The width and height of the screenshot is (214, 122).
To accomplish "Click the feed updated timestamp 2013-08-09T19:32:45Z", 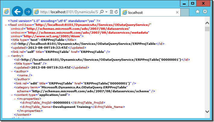I will [x=48, y=48].
